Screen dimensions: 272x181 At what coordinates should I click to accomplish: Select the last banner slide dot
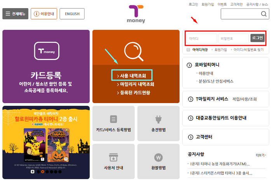60,172
